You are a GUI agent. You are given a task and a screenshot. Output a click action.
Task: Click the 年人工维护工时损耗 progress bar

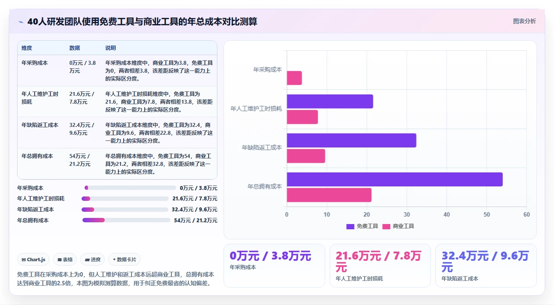point(125,199)
